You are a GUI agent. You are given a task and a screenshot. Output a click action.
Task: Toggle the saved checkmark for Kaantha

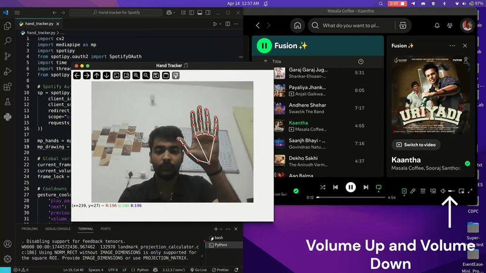tap(467, 163)
